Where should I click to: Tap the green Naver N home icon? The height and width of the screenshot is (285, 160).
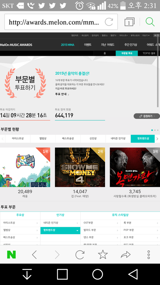(x=11, y=255)
